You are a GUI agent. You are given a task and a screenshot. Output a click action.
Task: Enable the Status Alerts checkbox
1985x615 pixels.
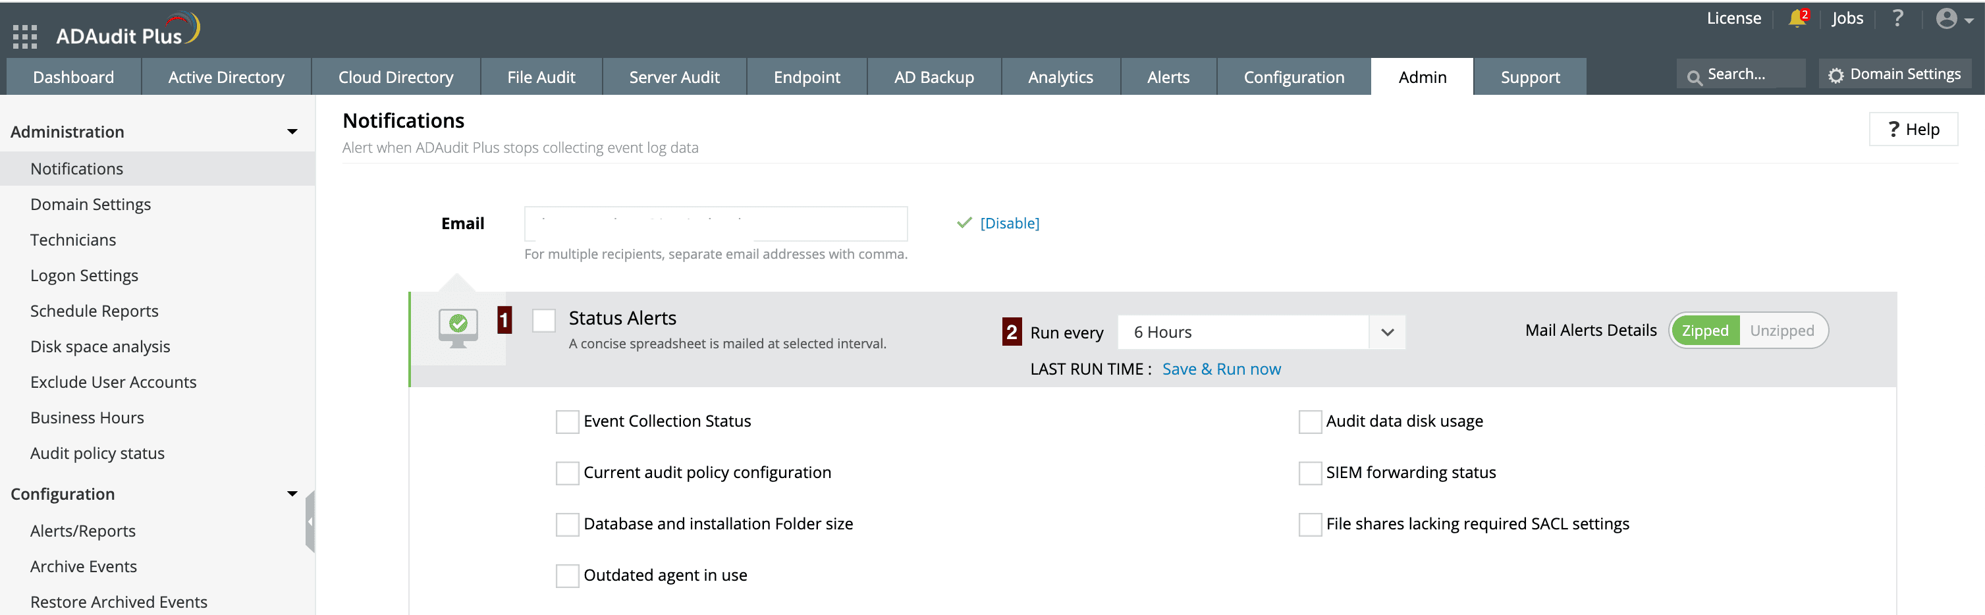pos(544,321)
